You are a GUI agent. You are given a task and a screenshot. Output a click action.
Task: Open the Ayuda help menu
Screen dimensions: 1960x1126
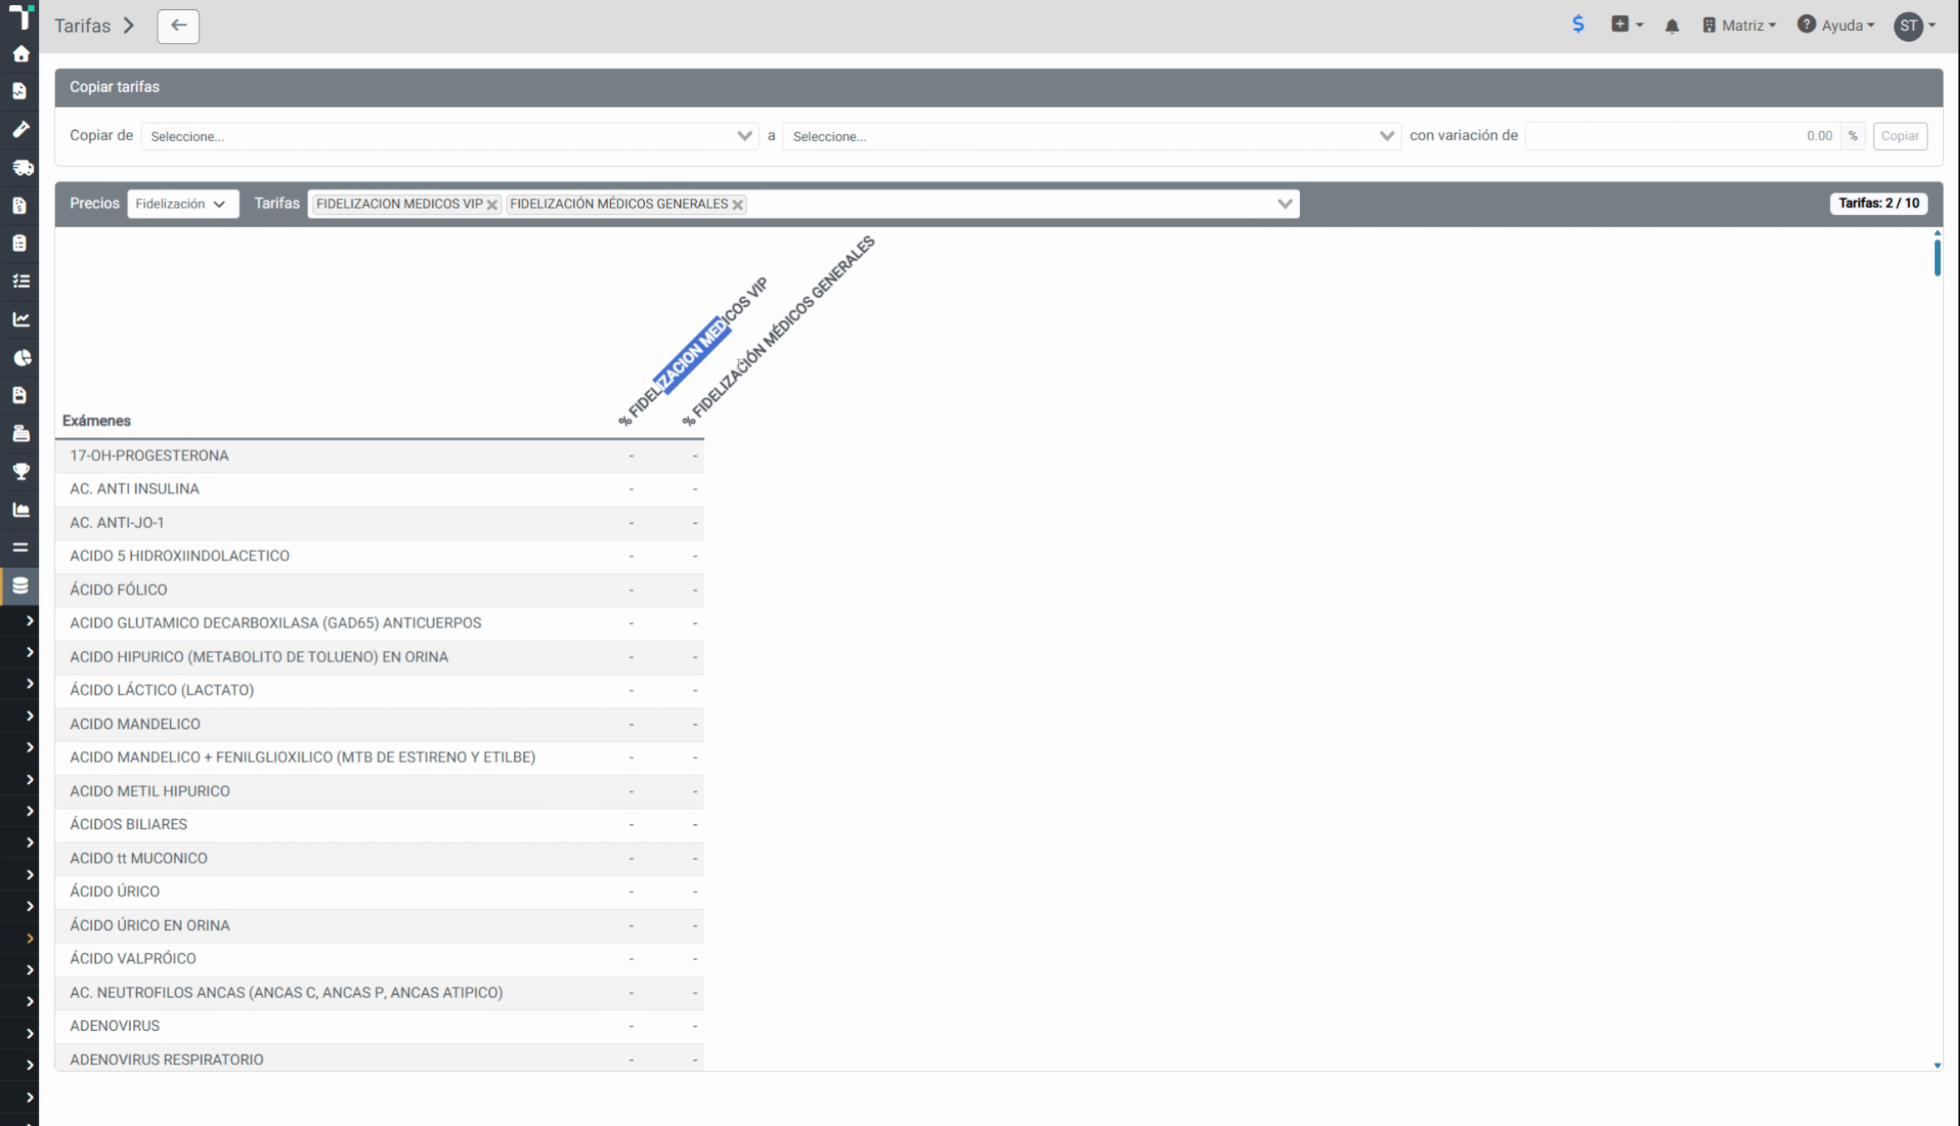[1836, 26]
